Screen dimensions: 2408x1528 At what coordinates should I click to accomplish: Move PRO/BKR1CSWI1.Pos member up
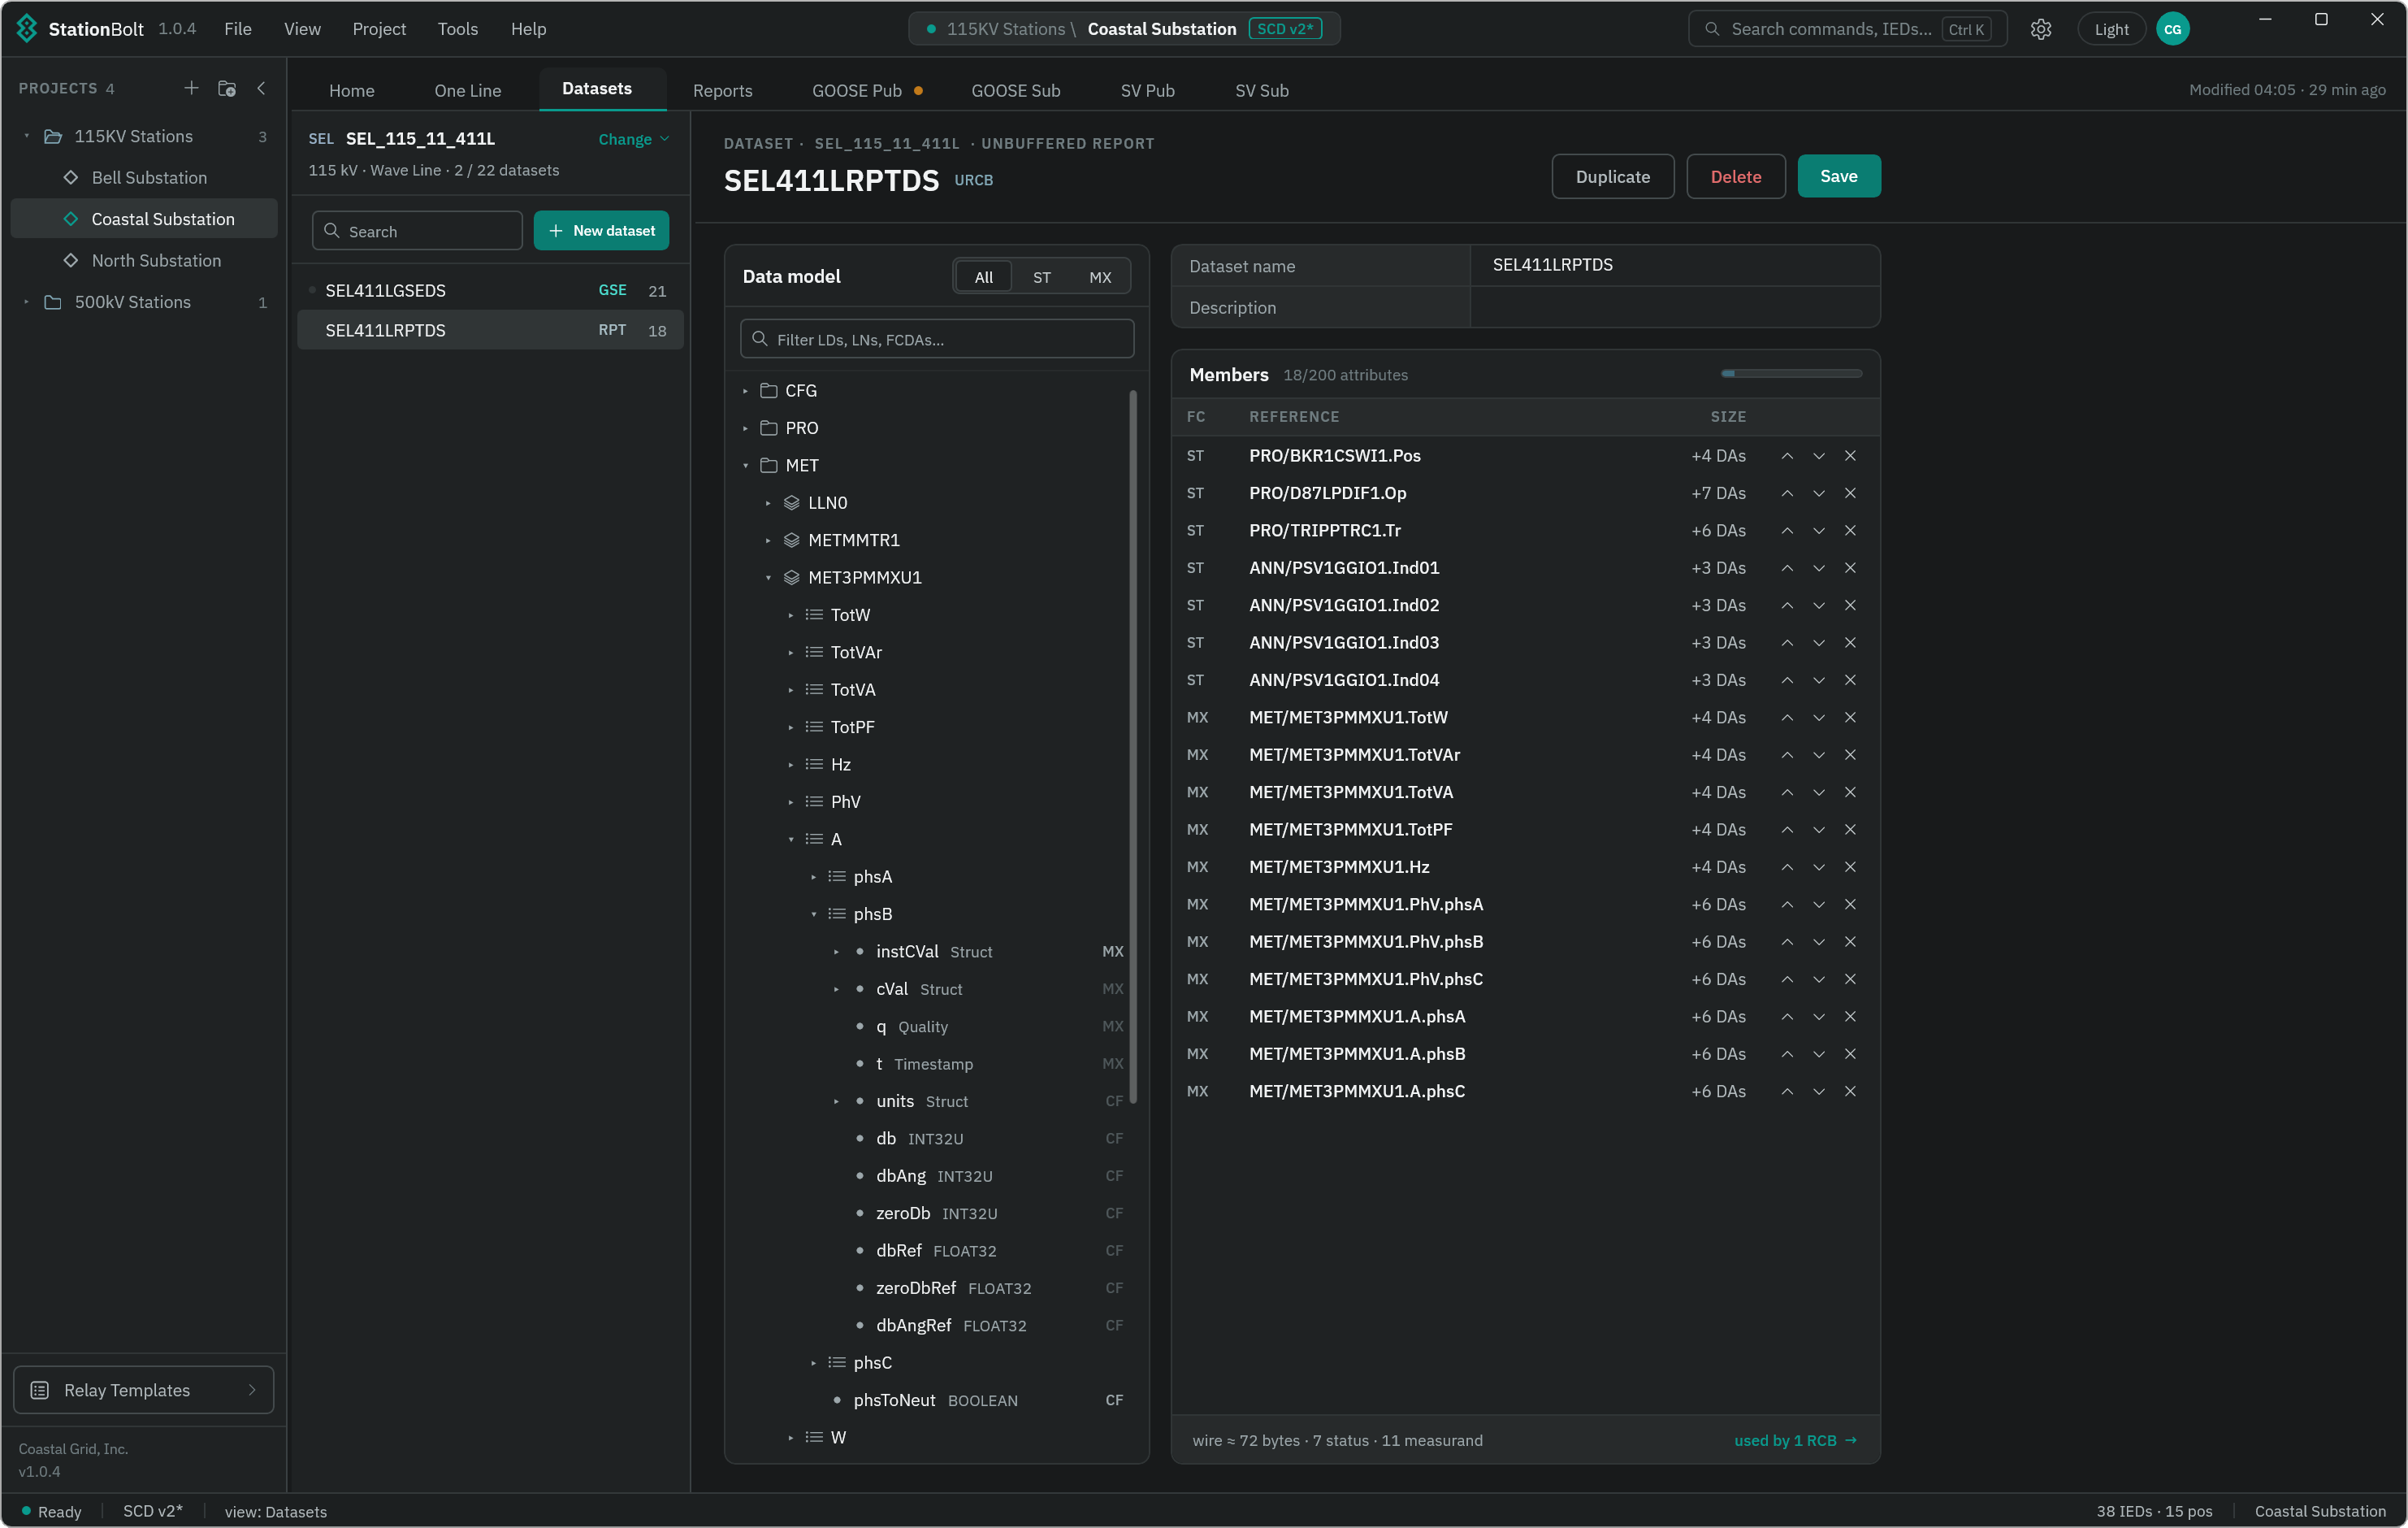tap(1786, 456)
